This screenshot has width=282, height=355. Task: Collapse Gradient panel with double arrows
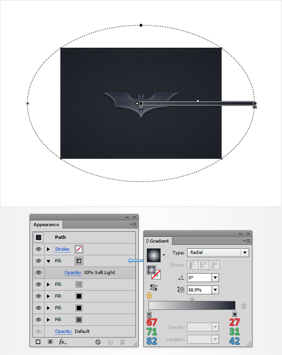(240, 234)
